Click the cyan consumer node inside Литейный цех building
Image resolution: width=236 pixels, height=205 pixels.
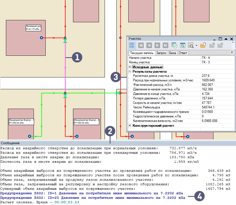(41, 38)
